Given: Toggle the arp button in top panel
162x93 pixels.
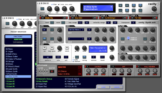Looking at the screenshot, I should pyautogui.click(x=134, y=5).
